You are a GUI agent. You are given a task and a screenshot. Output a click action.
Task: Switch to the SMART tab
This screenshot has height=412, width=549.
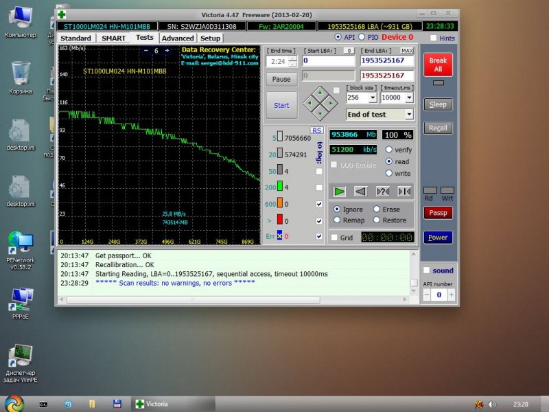[x=113, y=38]
